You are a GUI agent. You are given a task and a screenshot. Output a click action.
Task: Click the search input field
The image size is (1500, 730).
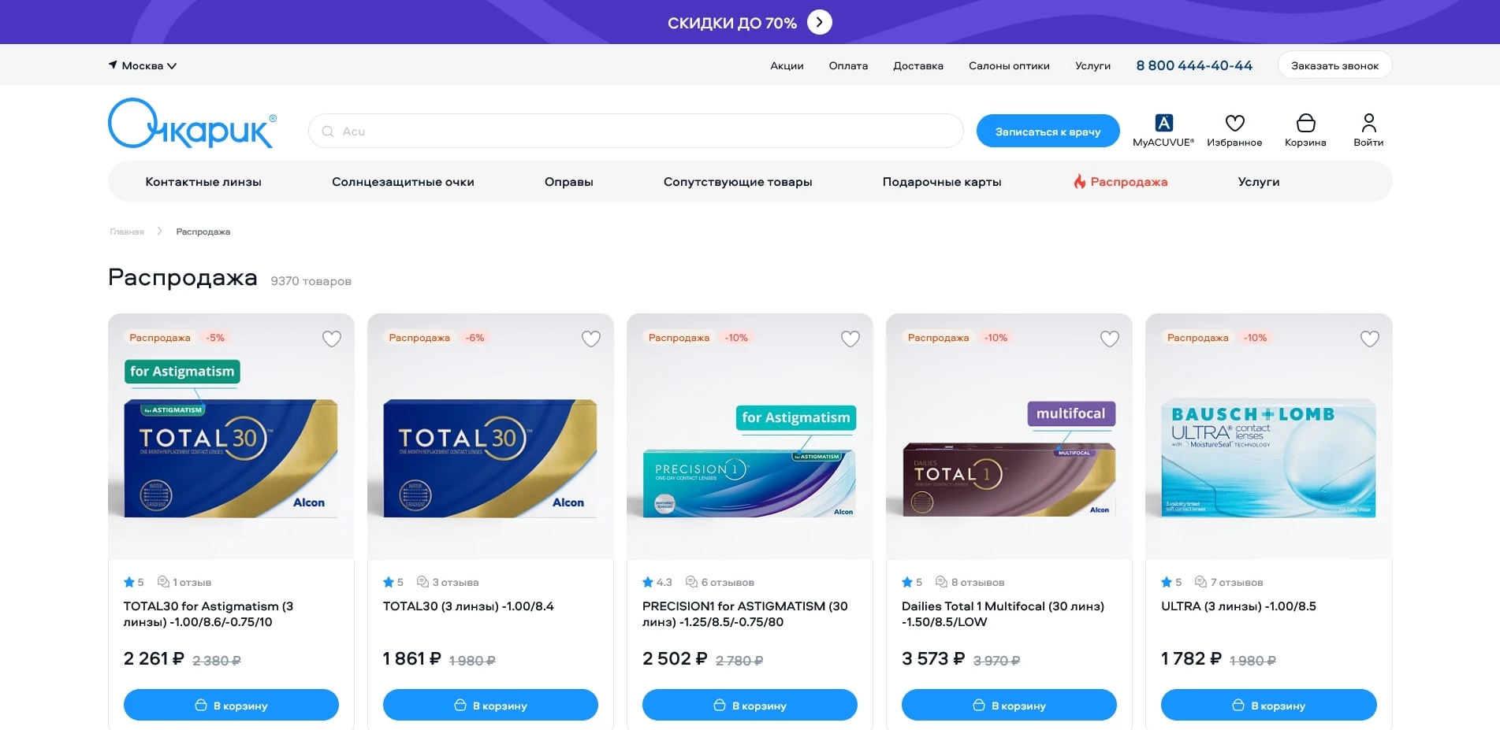[646, 132]
